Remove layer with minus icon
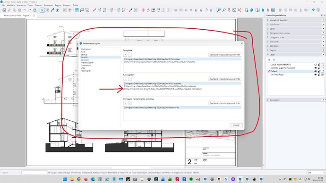This screenshot has height=183, width=326. coord(274,60)
